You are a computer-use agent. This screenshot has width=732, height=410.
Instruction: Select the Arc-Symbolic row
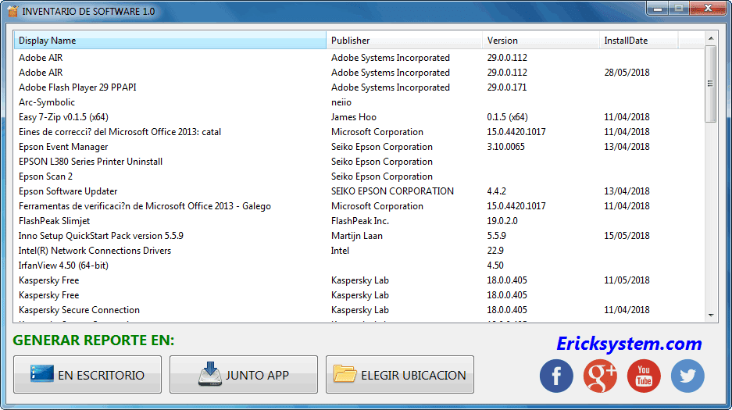pyautogui.click(x=359, y=102)
